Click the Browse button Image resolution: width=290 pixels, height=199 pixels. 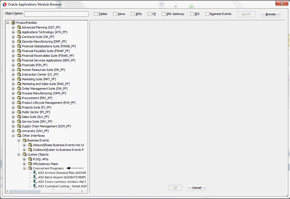click(271, 14)
